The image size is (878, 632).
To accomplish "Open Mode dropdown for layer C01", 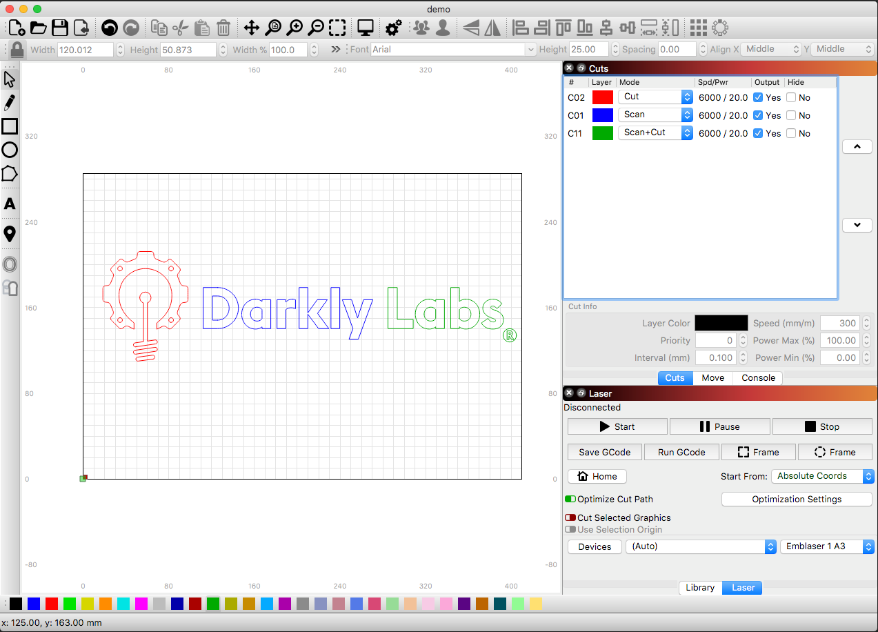I will click(655, 115).
